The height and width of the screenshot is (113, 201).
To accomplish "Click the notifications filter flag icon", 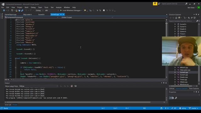I will [x=155, y=4].
